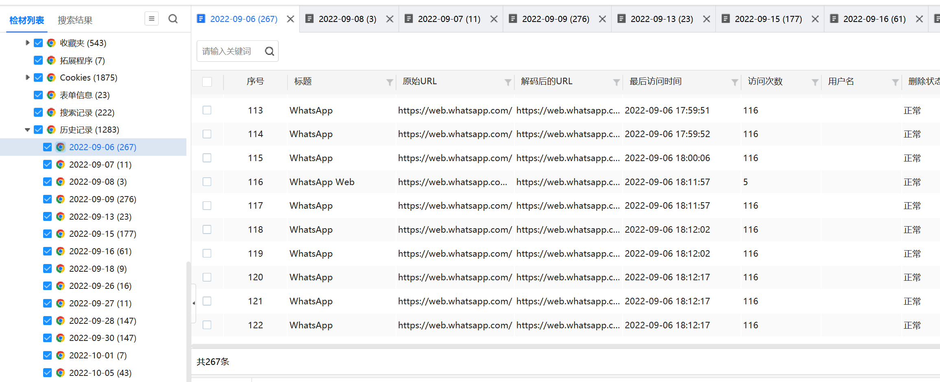Click the Chrome icon next to 历史记录 (1283)

(51, 129)
